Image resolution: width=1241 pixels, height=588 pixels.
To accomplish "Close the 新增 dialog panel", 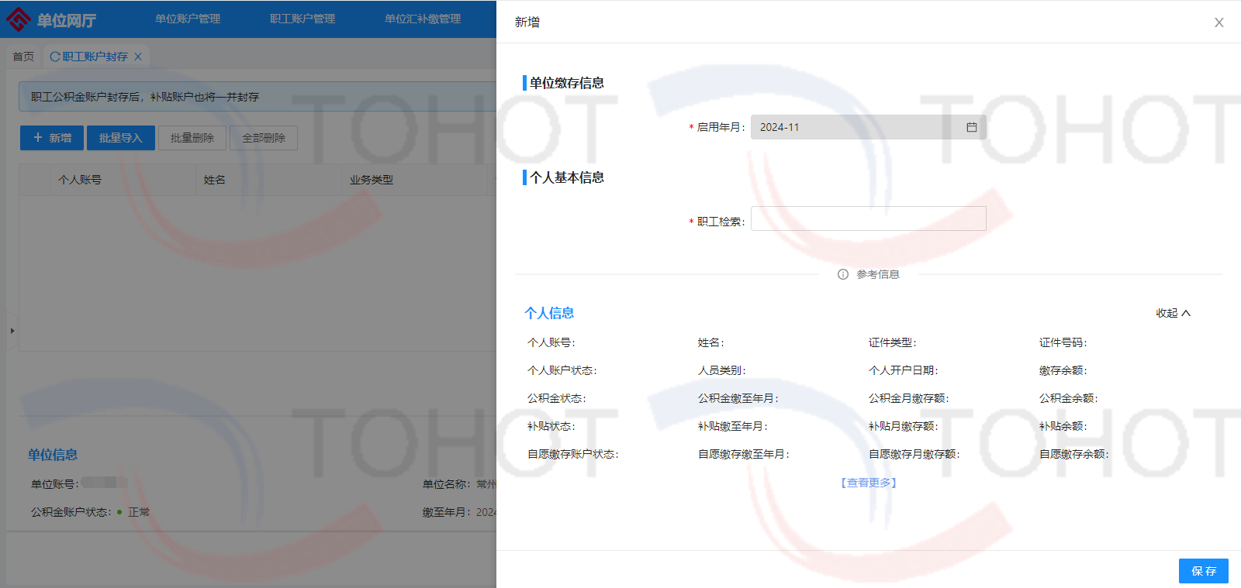I will coord(1219,22).
